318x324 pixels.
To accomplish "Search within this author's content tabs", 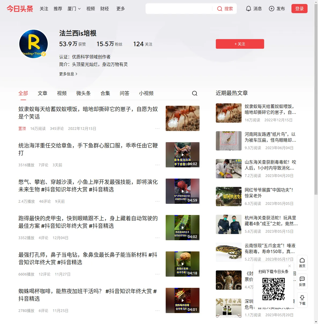I will coord(195,93).
